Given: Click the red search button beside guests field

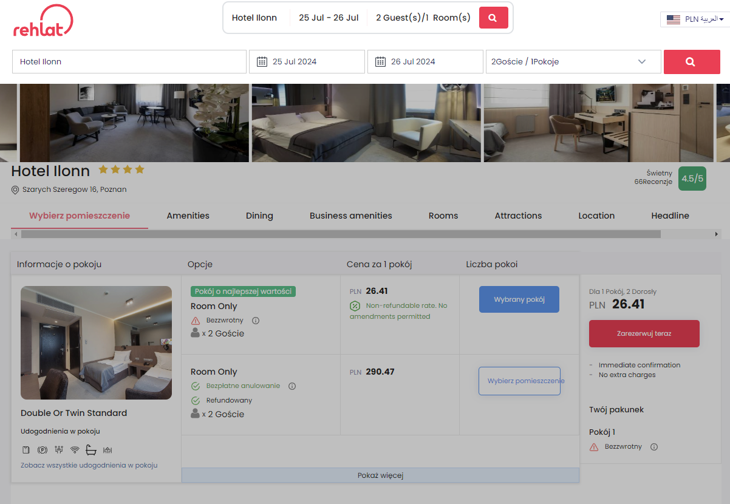Looking at the screenshot, I should tap(692, 62).
